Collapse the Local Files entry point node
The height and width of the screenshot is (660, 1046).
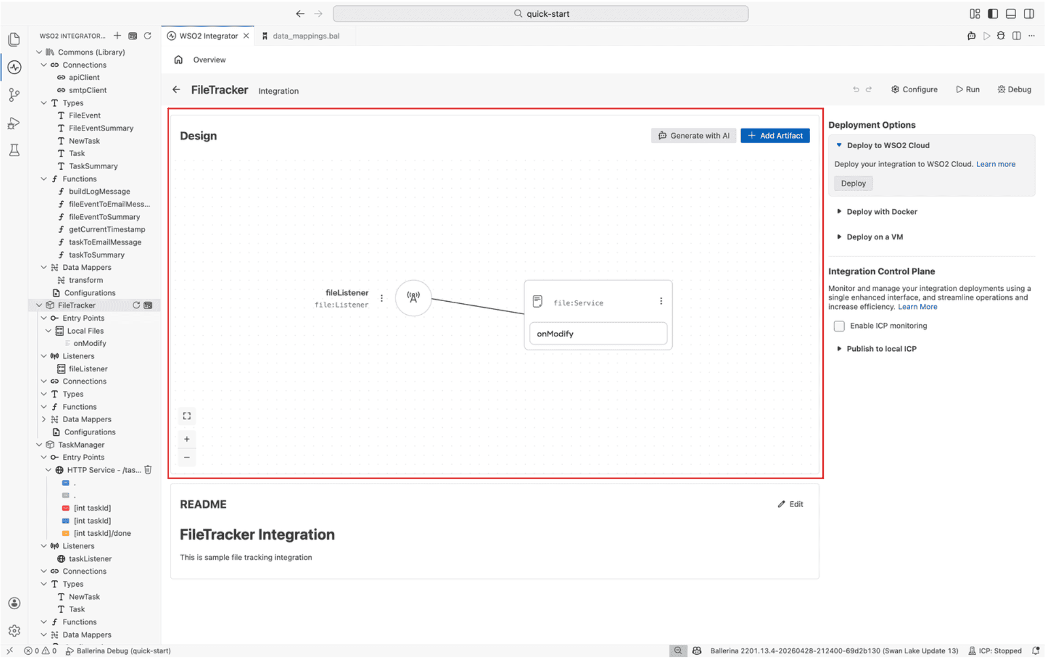pos(48,331)
